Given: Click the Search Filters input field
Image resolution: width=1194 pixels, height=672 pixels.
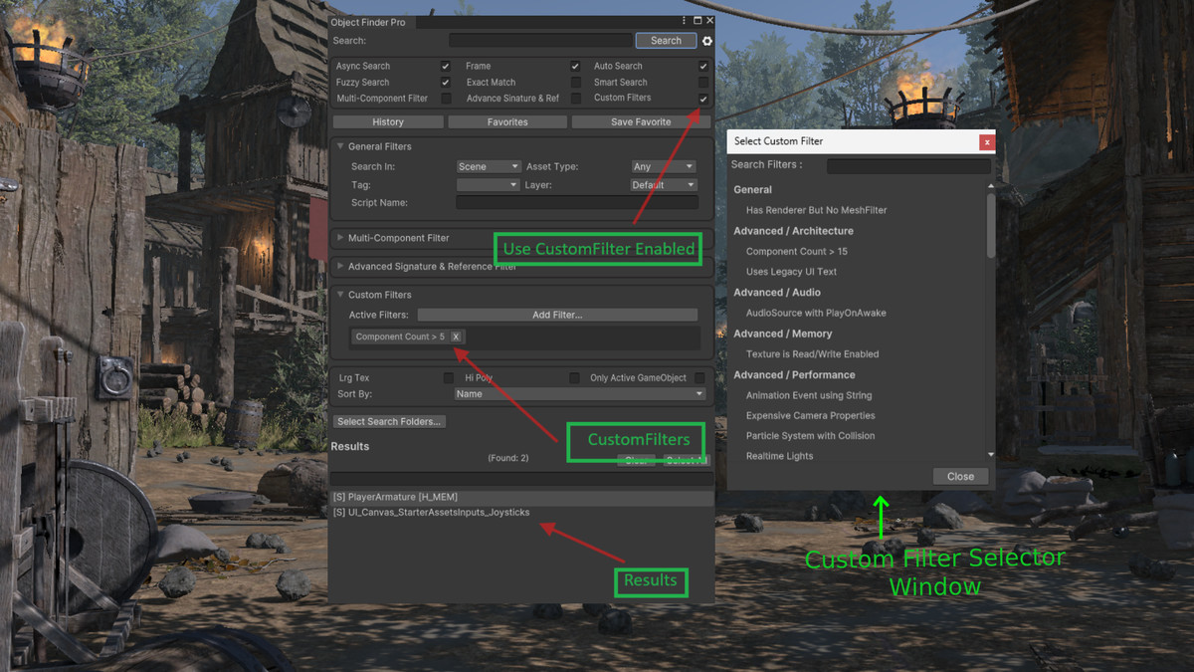Looking at the screenshot, I should [x=907, y=164].
